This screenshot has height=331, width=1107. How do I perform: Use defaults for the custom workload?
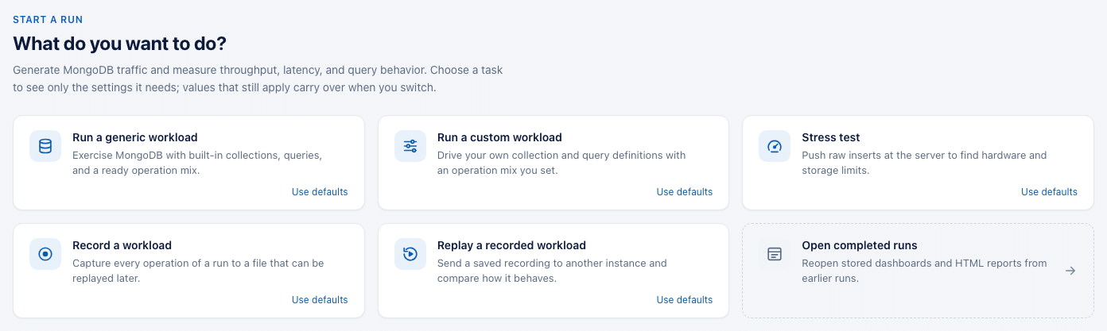[x=685, y=192]
